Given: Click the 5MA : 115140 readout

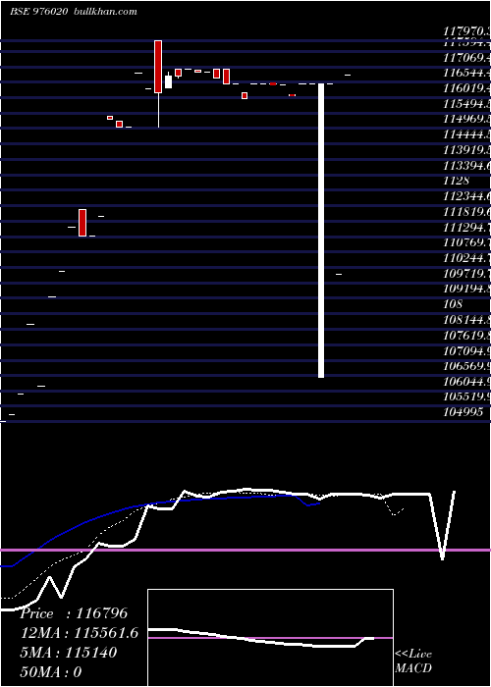Looking at the screenshot, I should pyautogui.click(x=69, y=653).
